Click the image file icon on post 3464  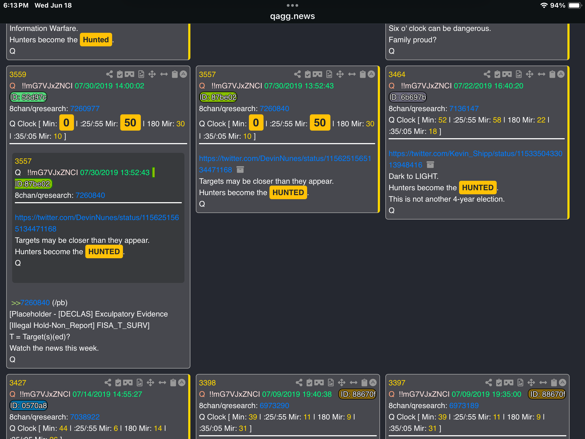(x=519, y=74)
